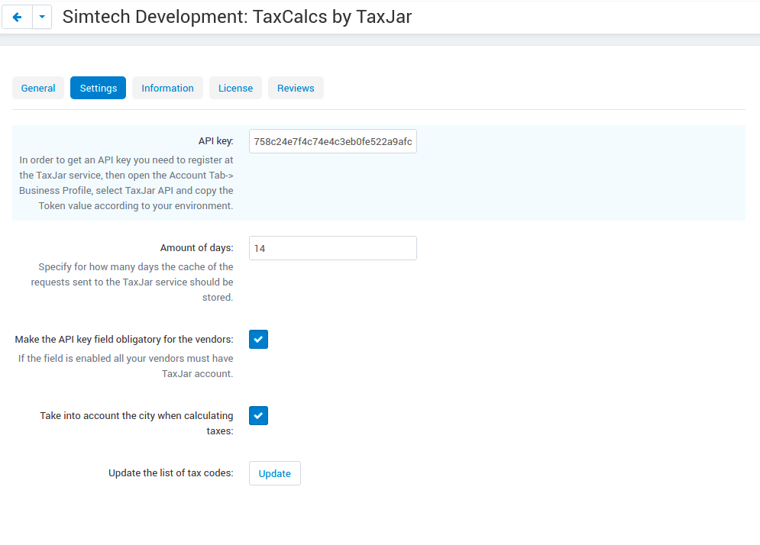Click 'Take into account the city' label
Image resolution: width=760 pixels, height=545 pixels.
137,423
